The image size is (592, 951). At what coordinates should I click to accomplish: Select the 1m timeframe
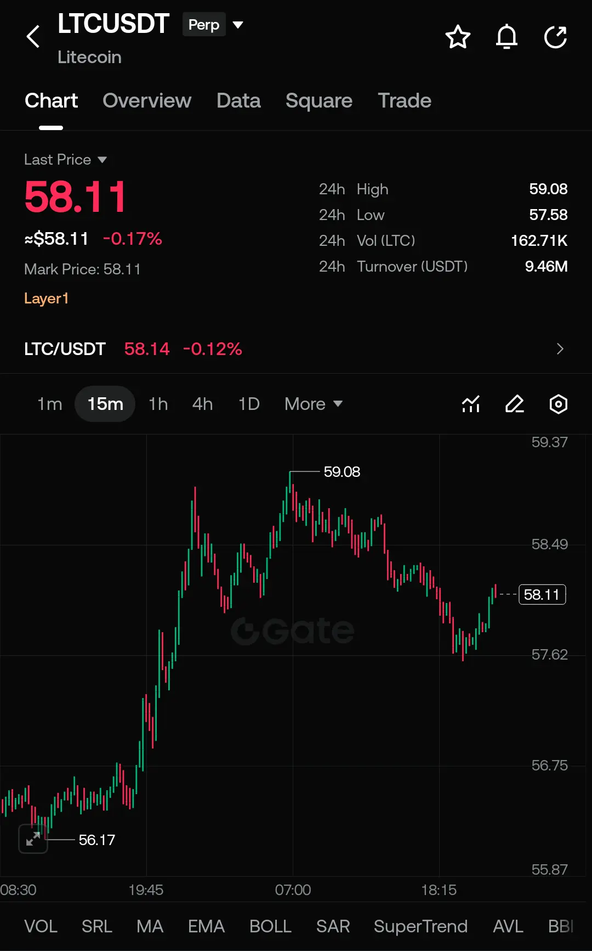[50, 404]
